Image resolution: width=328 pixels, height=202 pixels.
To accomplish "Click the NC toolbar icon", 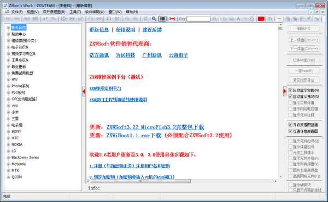I will tap(8, 19).
